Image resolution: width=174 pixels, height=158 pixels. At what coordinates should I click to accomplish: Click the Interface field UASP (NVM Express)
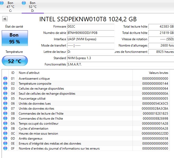tap(91, 39)
